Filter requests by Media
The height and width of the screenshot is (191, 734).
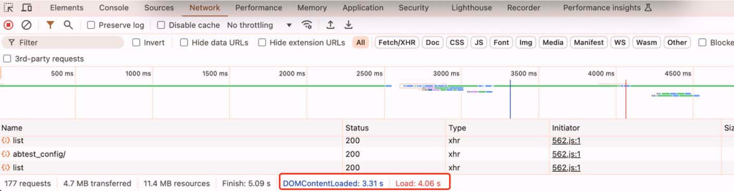coord(553,43)
